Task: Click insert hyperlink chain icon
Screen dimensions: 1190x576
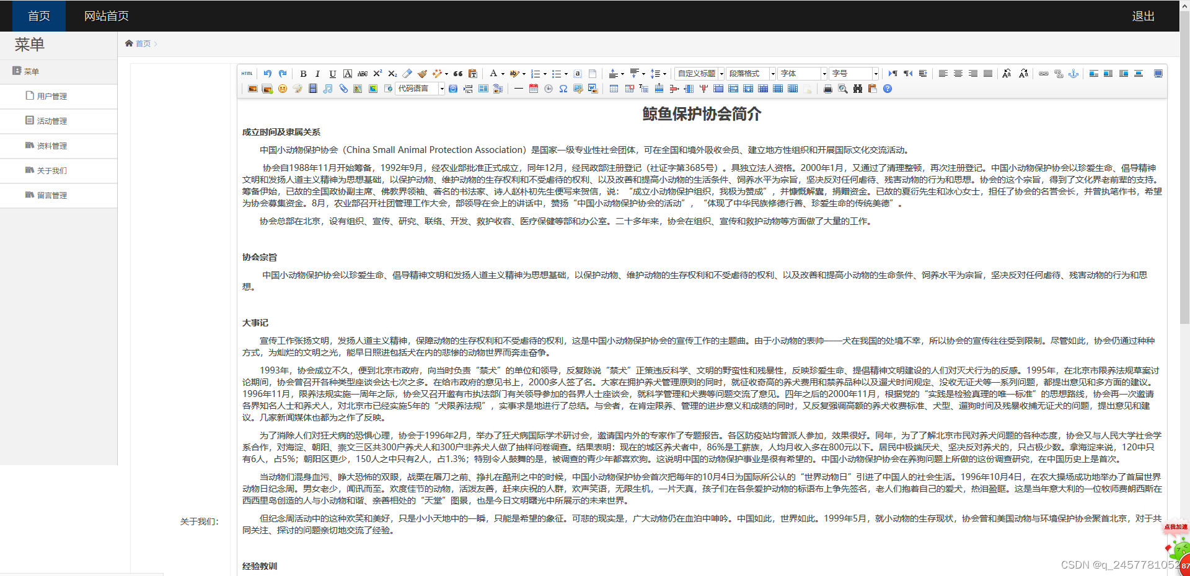Action: tap(1044, 74)
